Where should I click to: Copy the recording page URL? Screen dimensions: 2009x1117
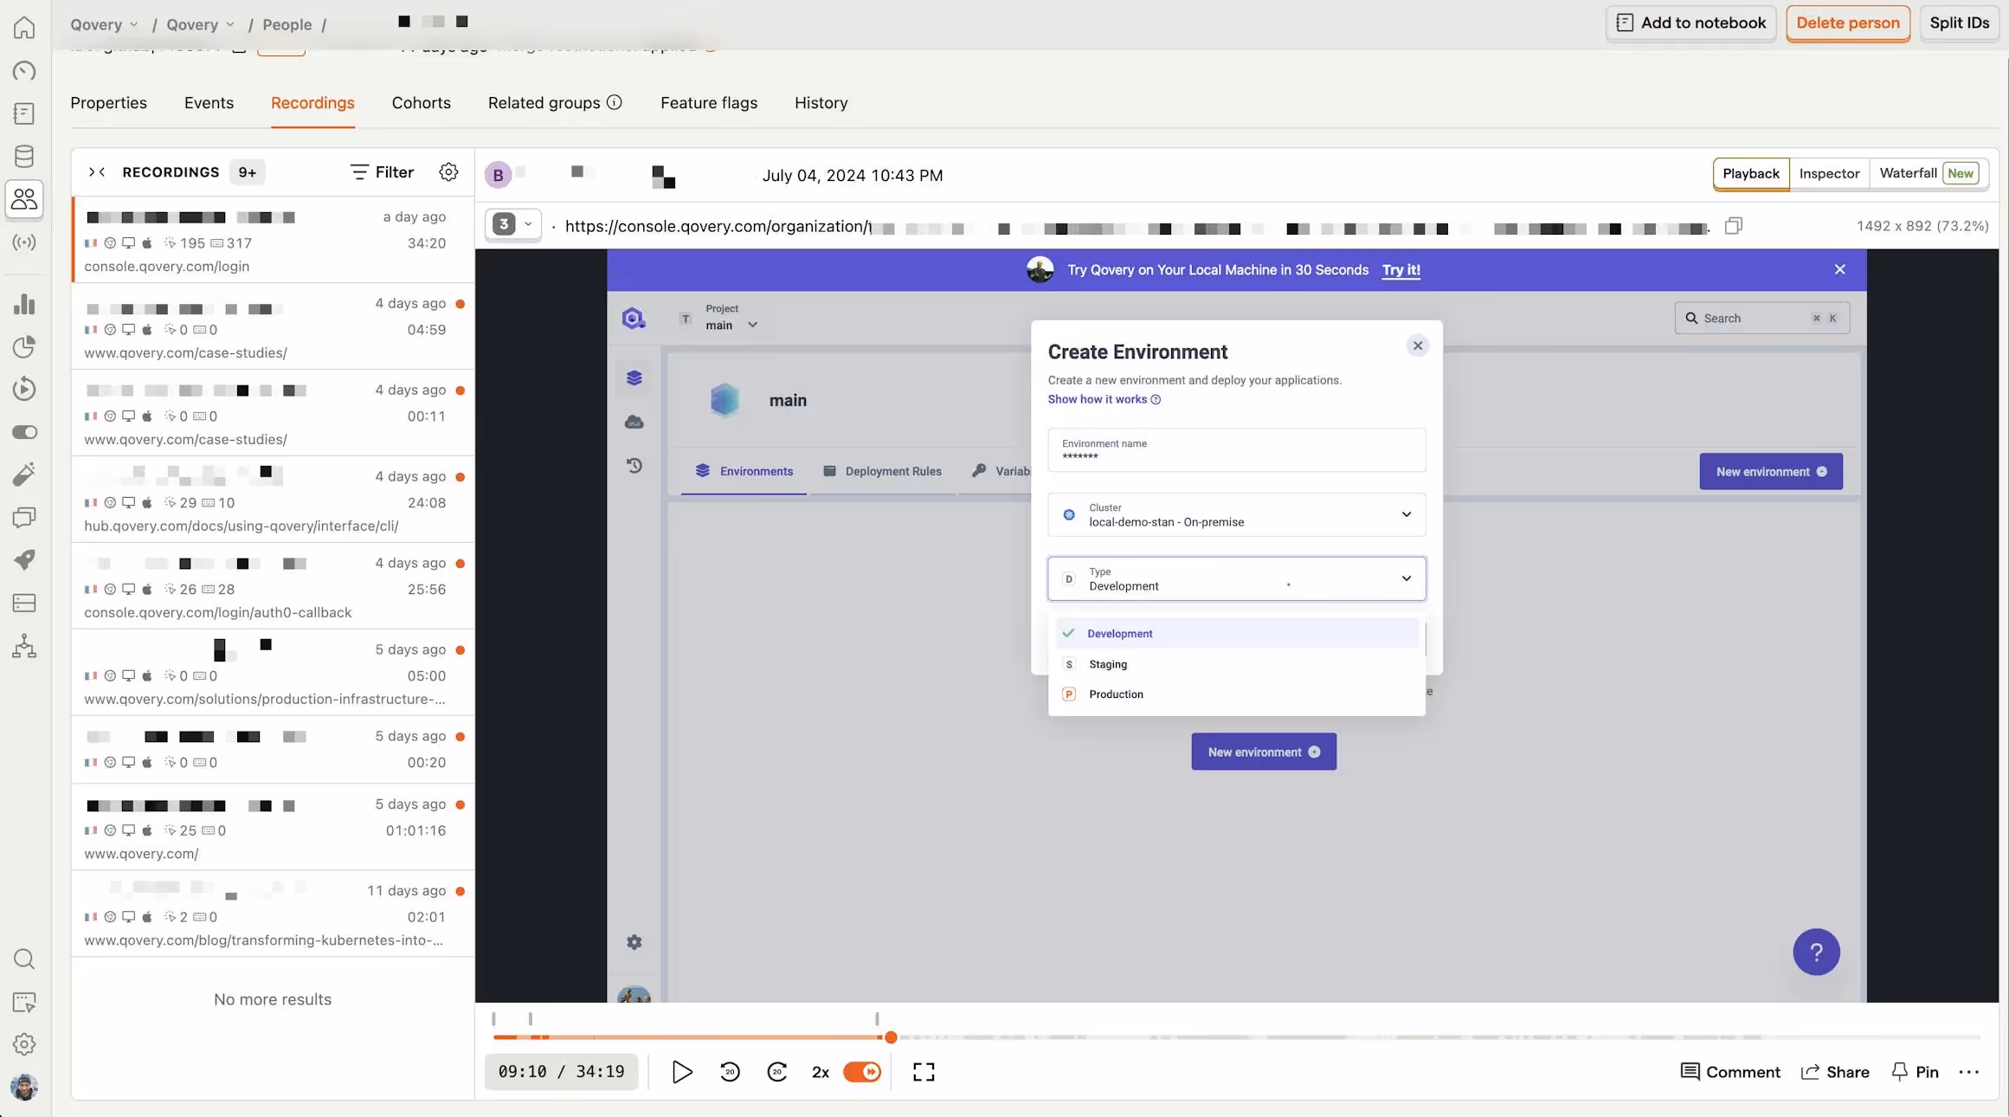point(1733,225)
